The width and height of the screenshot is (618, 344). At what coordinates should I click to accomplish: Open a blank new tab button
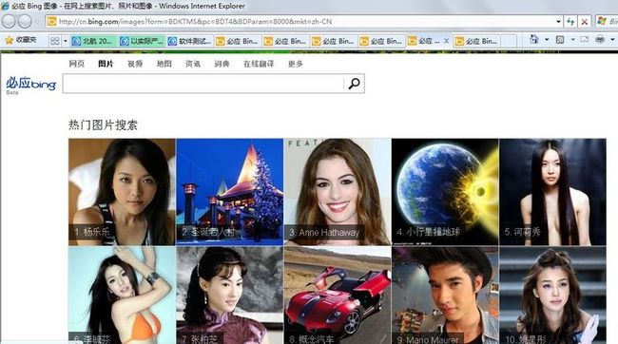coord(509,41)
